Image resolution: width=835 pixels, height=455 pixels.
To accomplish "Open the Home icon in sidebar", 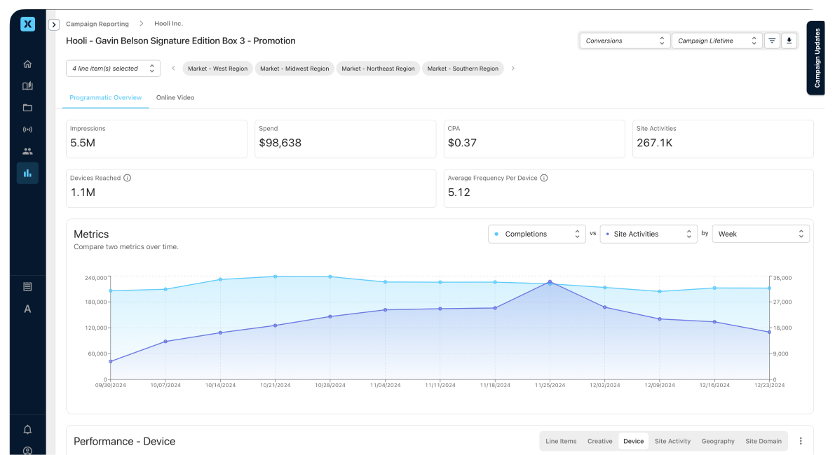I will pyautogui.click(x=27, y=64).
